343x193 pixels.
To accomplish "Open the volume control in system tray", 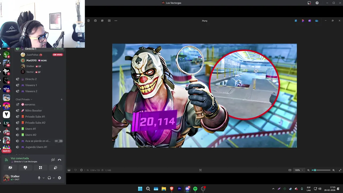I will [x=320, y=189].
